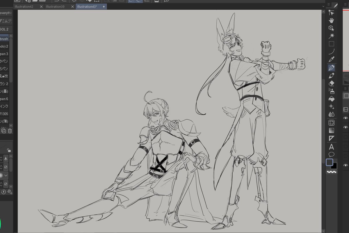349x233 pixels.
Task: Select the Gradient tool
Action: pos(331,131)
